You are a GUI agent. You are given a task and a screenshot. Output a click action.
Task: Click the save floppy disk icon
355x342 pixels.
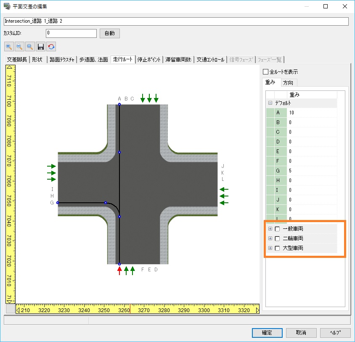click(41, 47)
